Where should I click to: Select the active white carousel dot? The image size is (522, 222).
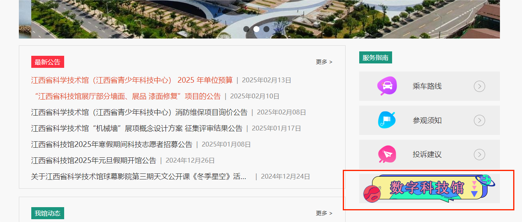point(256,29)
